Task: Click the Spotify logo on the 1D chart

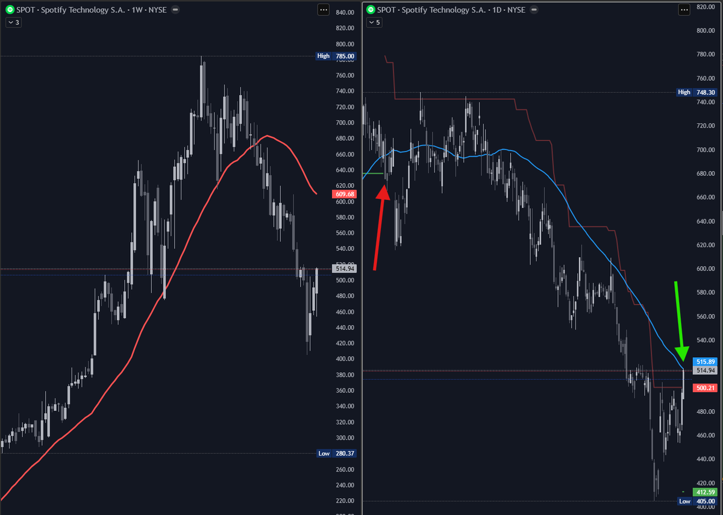Action: tap(371, 10)
